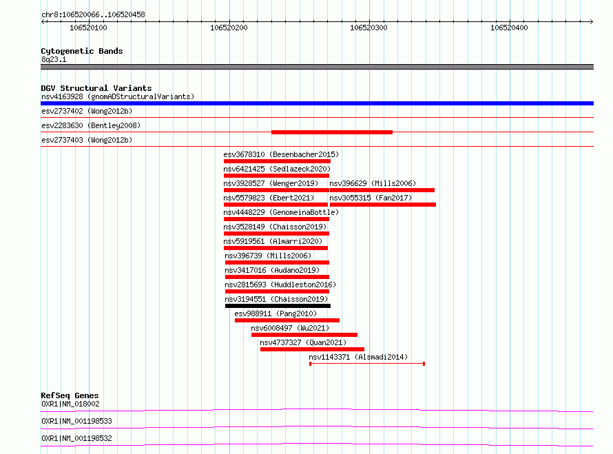Click nsv3194551 (Chaisson2019) label
The width and height of the screenshot is (613, 454).
pyautogui.click(x=276, y=299)
